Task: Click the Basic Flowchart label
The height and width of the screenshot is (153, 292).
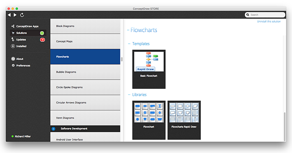Action: click(x=149, y=76)
